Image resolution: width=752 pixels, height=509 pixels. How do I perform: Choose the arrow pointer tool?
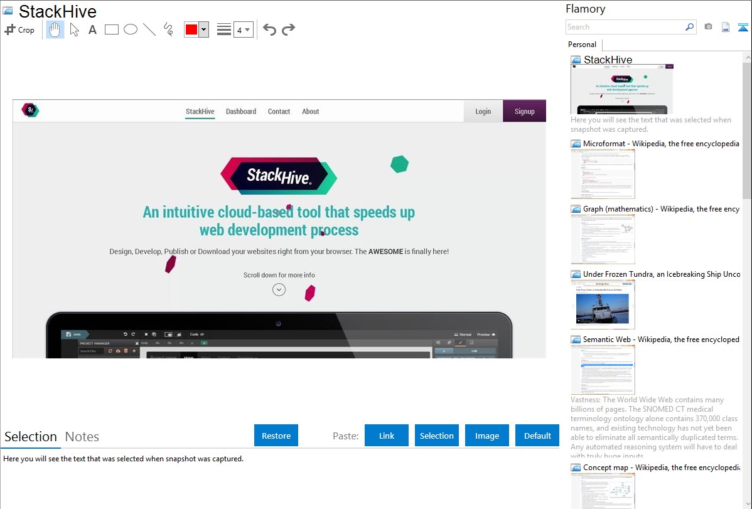click(x=74, y=29)
